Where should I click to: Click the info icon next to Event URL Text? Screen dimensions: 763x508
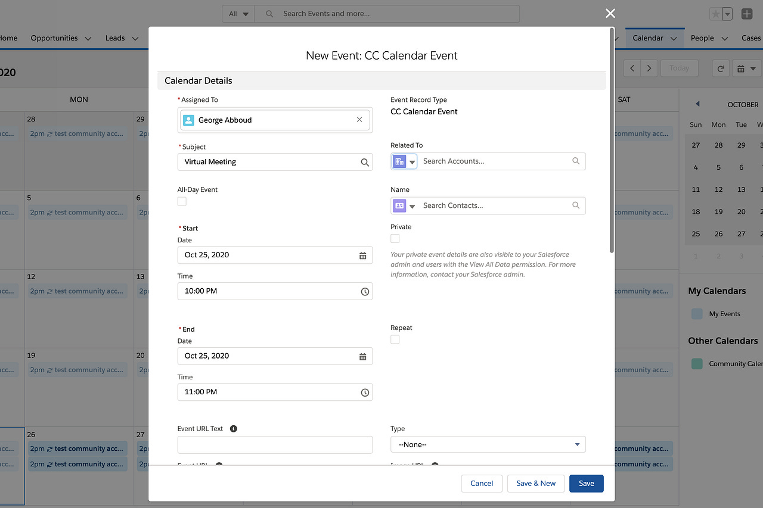click(233, 428)
